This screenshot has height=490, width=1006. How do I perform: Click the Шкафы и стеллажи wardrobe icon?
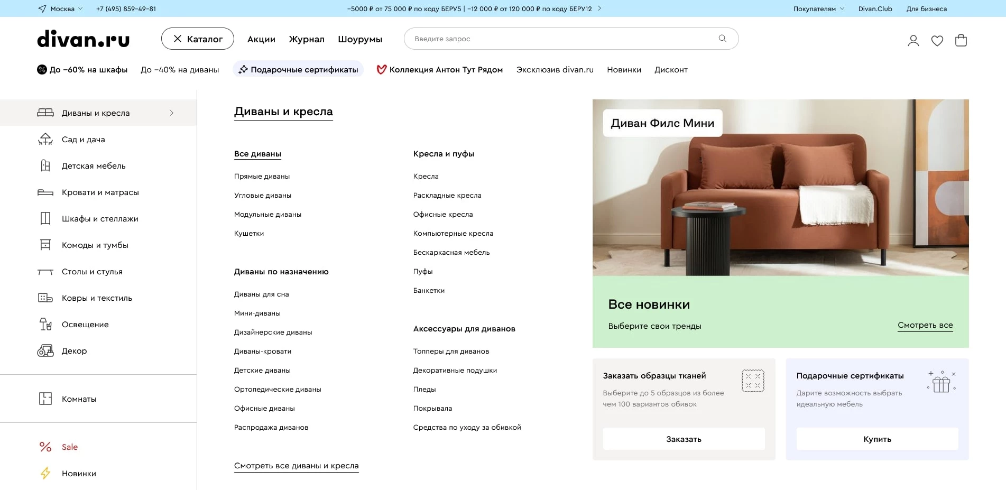click(46, 218)
